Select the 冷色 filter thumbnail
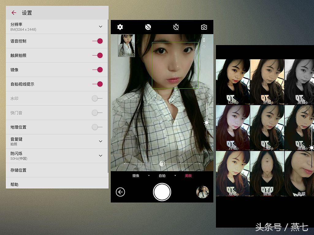 click(x=233, y=128)
